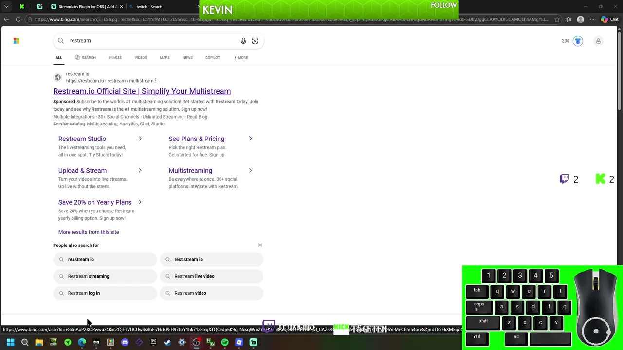Search suggestion Restream video
This screenshot has height=350, width=623.
[x=211, y=293]
